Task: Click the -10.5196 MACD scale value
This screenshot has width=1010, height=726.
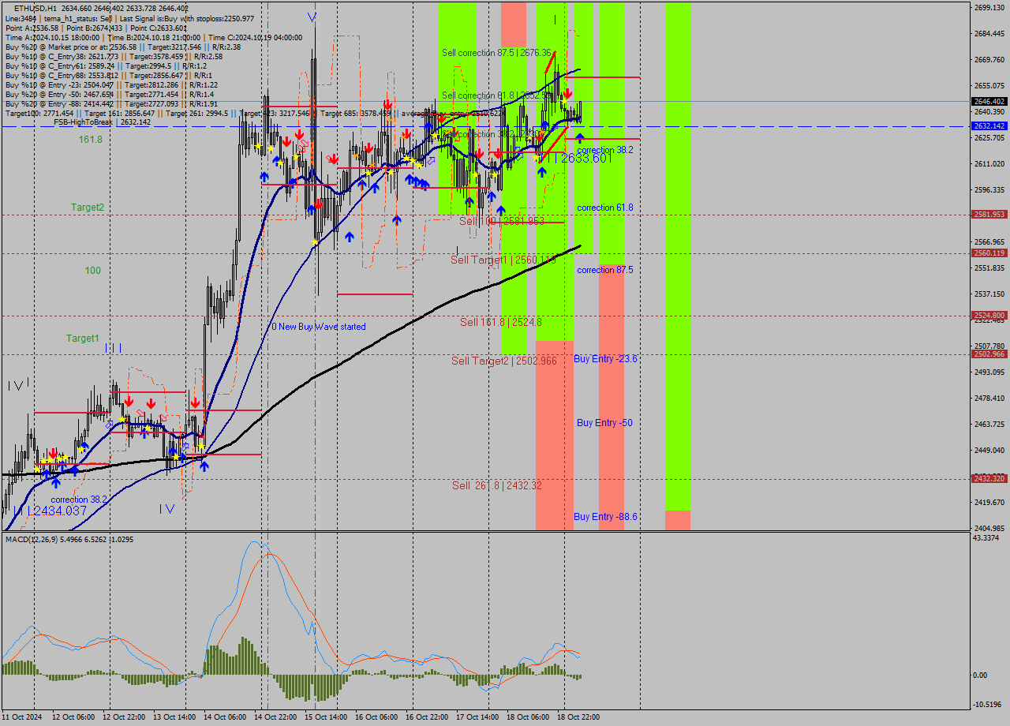Action: [x=988, y=705]
